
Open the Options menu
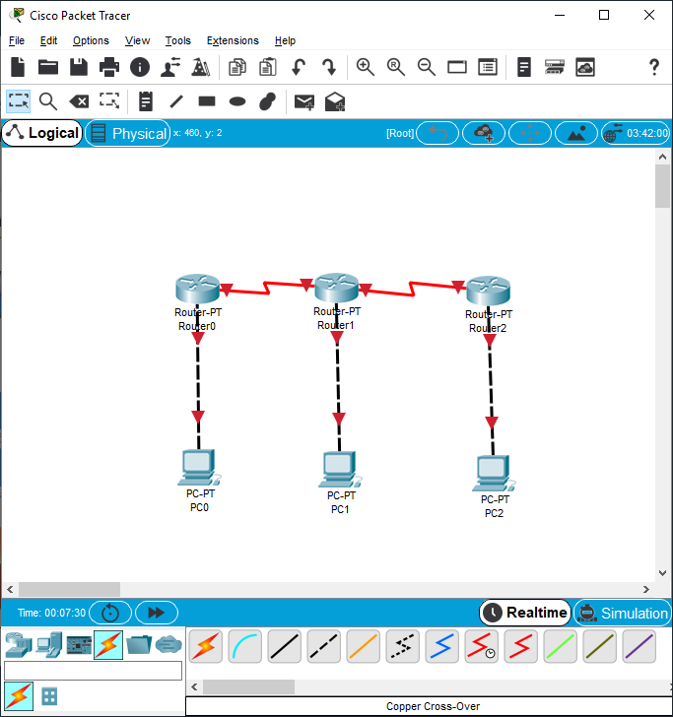[91, 40]
